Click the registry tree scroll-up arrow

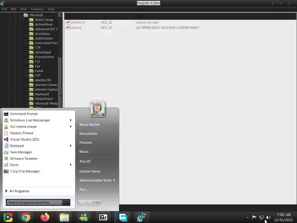click(60, 15)
